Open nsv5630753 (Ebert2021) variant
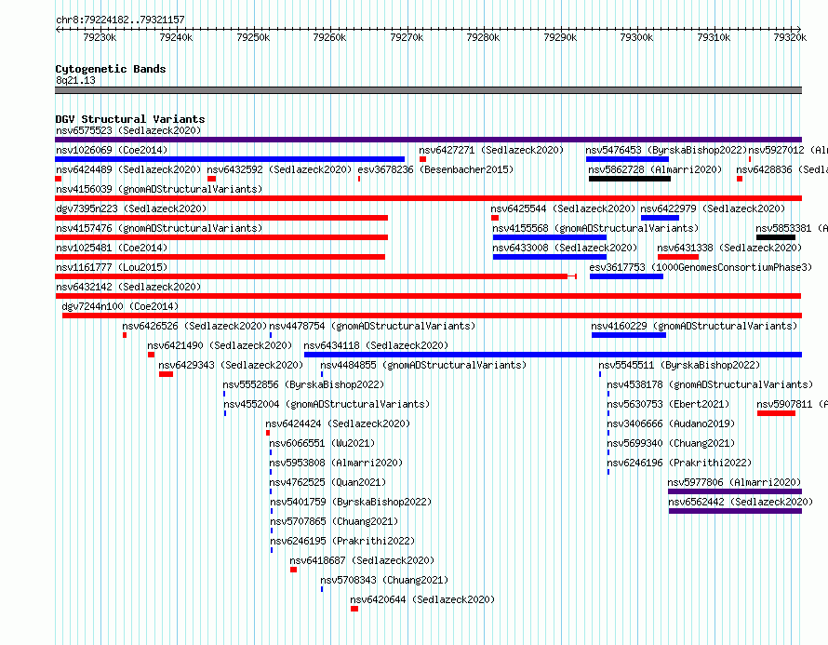828x645 pixels. pos(668,404)
